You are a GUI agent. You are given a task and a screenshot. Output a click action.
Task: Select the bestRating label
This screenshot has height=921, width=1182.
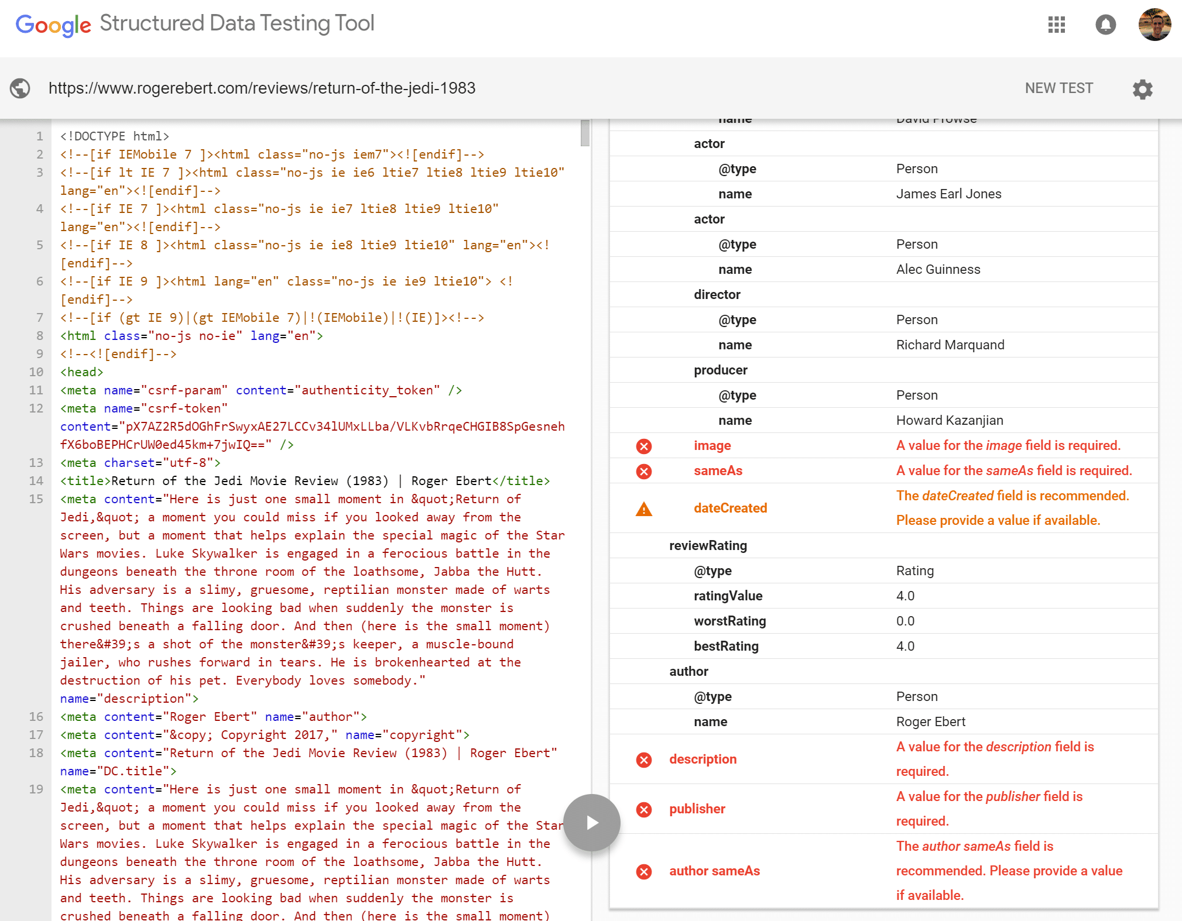coord(726,647)
